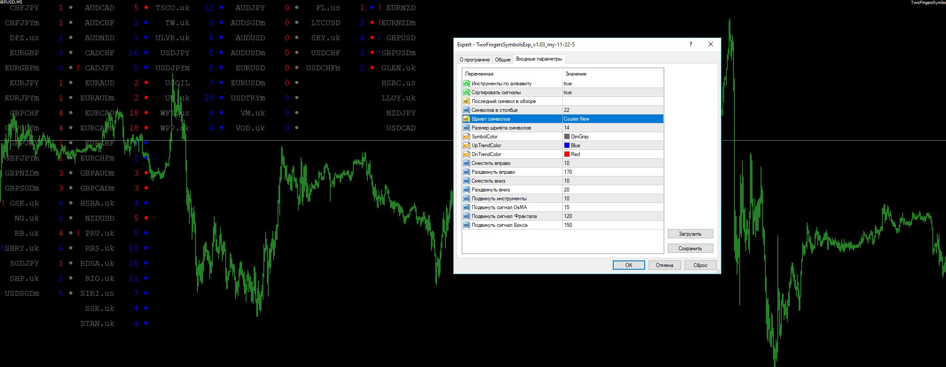Select the string icon of 'Последний символ в обзоре'
The height and width of the screenshot is (367, 946).
(466, 101)
